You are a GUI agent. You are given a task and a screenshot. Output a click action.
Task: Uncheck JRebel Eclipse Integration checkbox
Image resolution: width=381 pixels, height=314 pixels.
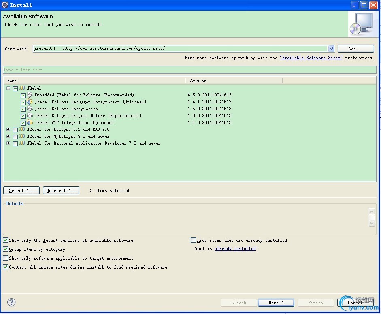tap(23, 109)
